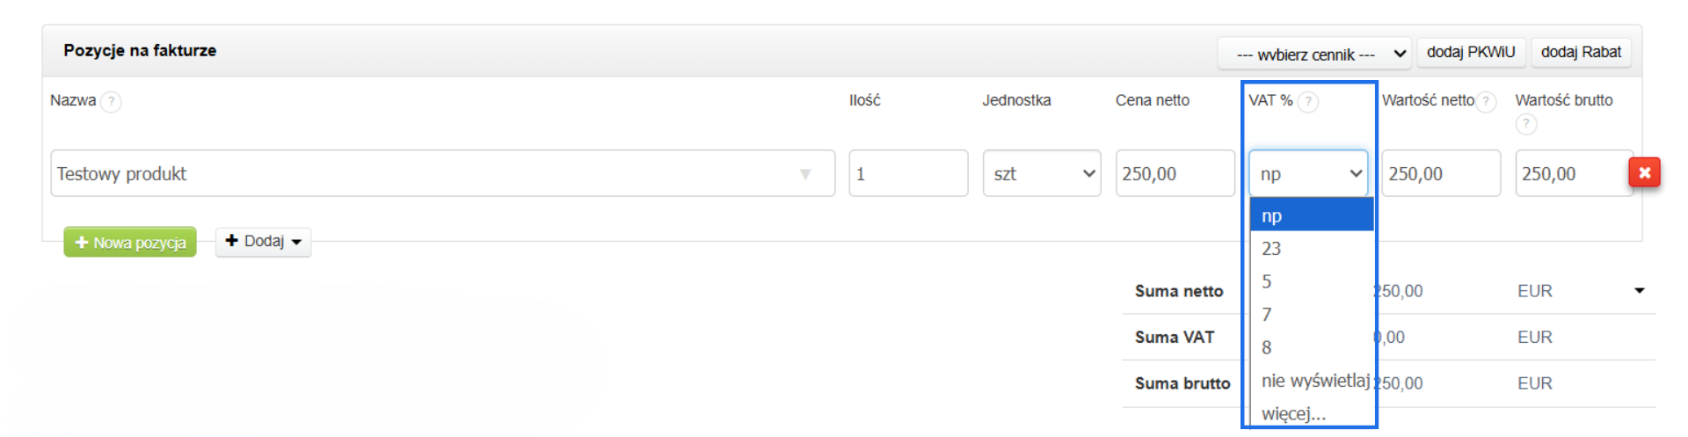Click the help icon next to VAT %

click(1308, 102)
